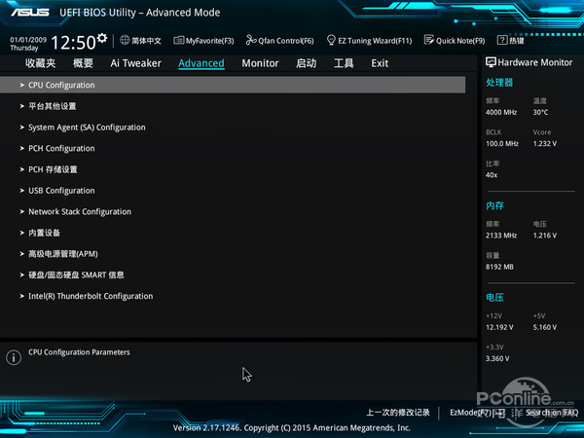Click the 1.232 V Vcore value
The height and width of the screenshot is (438, 584).
544,143
